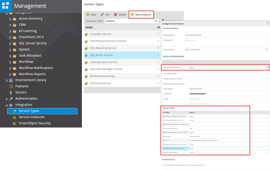
Task: Click the Workflow Reporting row icon
Action: [87, 76]
